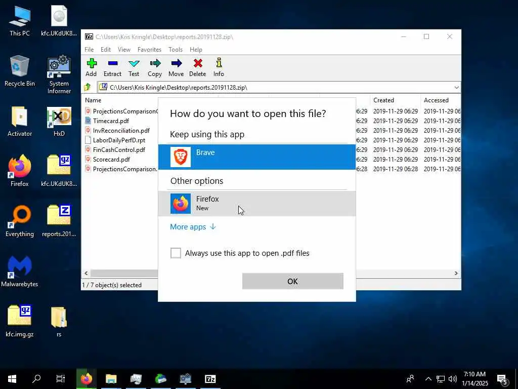Select the Recycle Bin desktop icon
The image size is (518, 389).
(20, 71)
